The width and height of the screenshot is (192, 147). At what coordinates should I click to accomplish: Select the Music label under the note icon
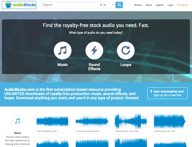pos(62,65)
